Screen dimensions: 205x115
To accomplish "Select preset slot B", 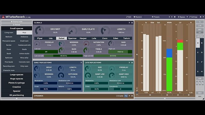I will coord(202,43).
